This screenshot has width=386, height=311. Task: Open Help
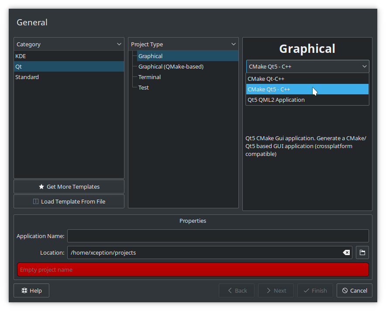click(x=31, y=290)
